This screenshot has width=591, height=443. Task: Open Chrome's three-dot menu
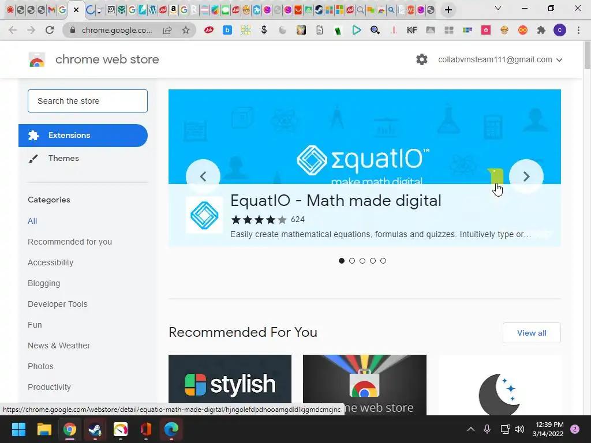[578, 30]
